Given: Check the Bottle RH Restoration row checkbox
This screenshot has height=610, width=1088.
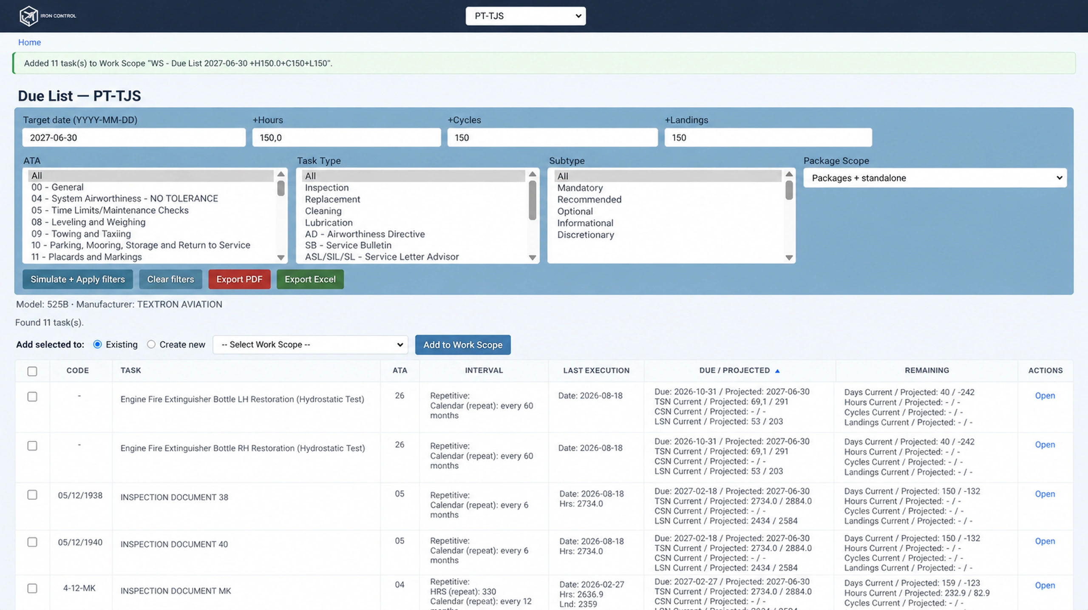Looking at the screenshot, I should click(32, 445).
